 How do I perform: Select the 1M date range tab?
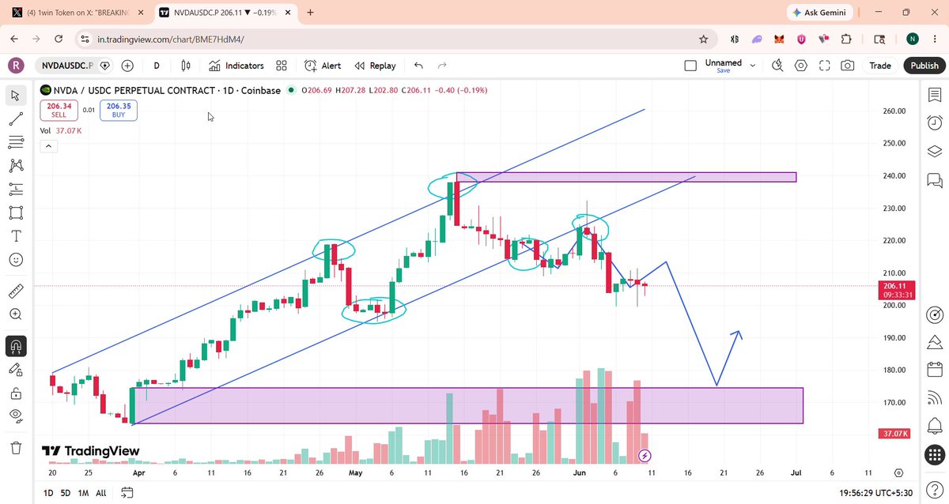(x=83, y=493)
